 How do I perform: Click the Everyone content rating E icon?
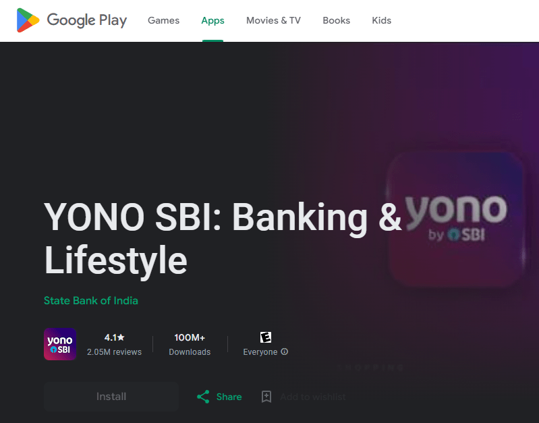click(x=265, y=337)
